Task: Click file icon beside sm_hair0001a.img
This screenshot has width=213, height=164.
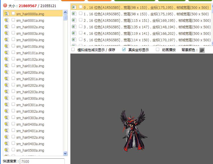Action: click(x=7, y=20)
